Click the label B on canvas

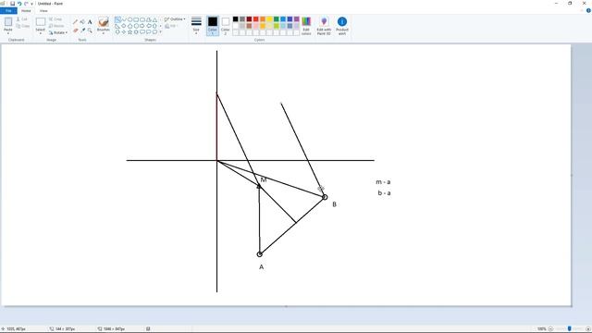tap(334, 204)
